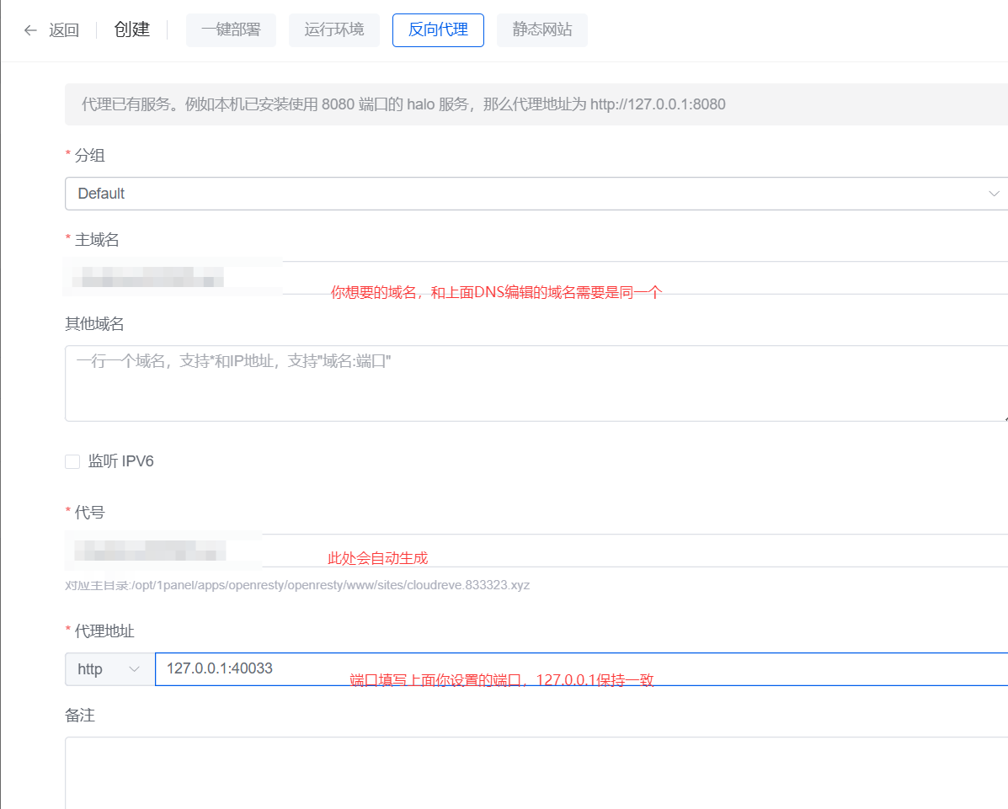Image resolution: width=1008 pixels, height=809 pixels.
Task: Click the chevron beside http
Action: (134, 669)
